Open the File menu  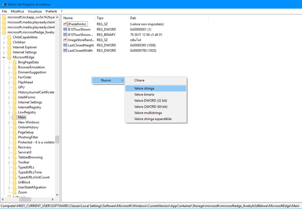coord(4,11)
